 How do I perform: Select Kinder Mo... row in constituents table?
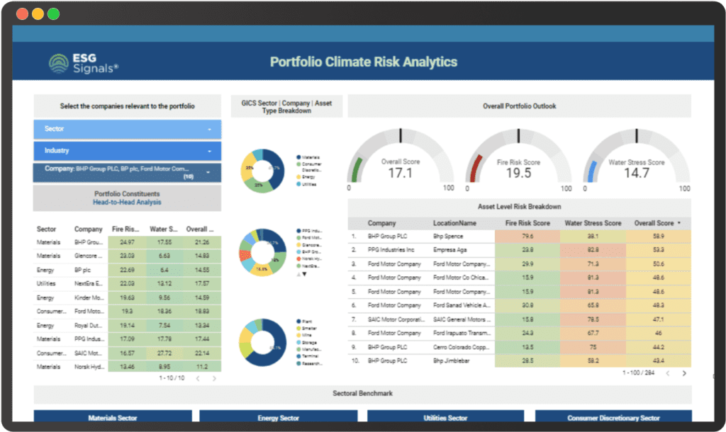click(x=128, y=297)
